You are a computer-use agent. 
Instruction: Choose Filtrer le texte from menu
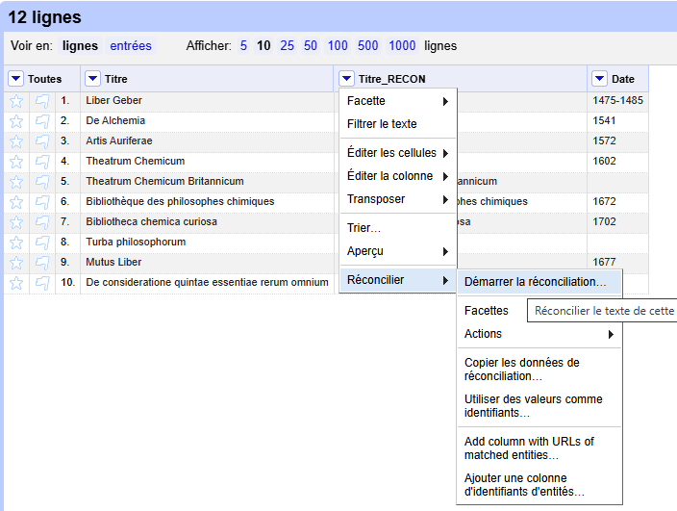pyautogui.click(x=382, y=124)
